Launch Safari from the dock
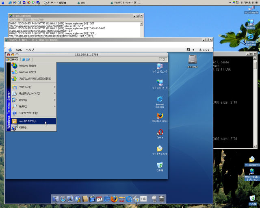Viewport: 260px width, 208px height. 63,199
